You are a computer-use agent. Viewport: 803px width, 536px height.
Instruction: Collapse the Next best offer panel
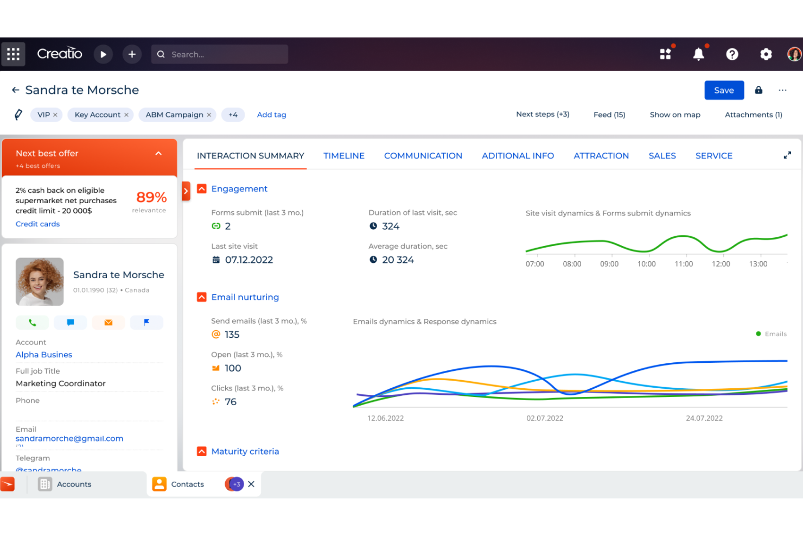(158, 153)
